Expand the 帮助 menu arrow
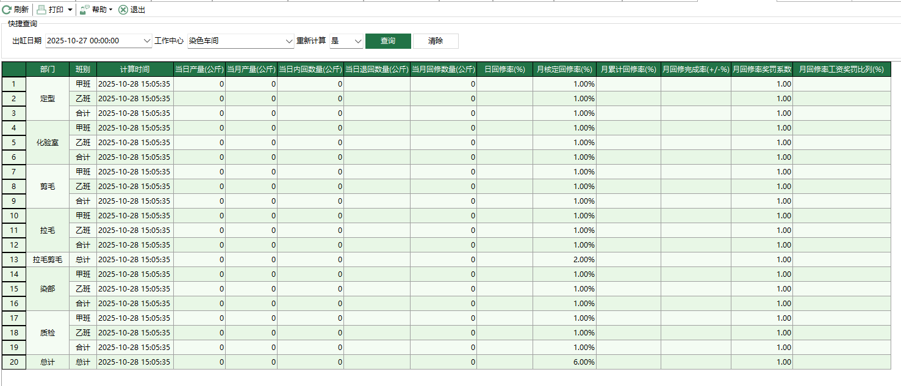 click(110, 10)
